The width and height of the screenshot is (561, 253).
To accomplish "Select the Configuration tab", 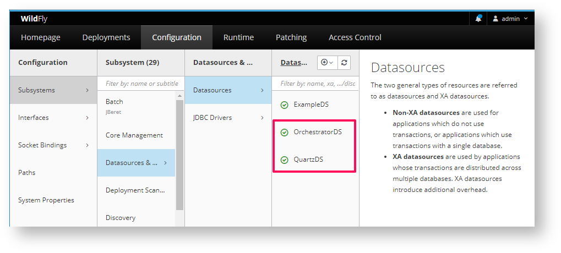I will pos(177,37).
